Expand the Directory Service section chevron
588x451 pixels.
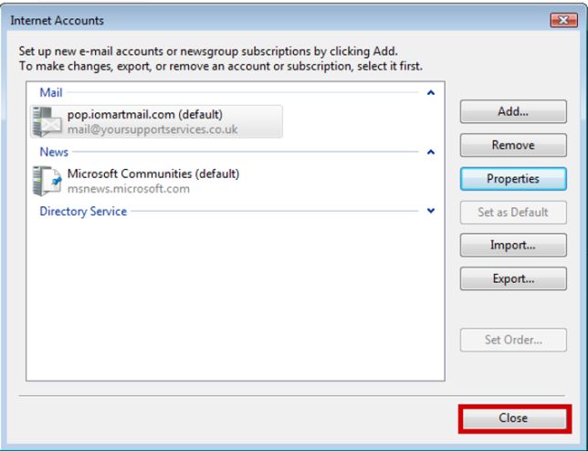pyautogui.click(x=431, y=211)
